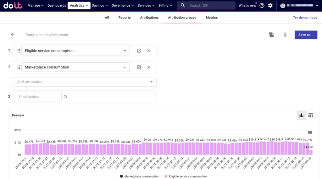Open the Reports tab
Screen dimensions: 322x179
125,18
